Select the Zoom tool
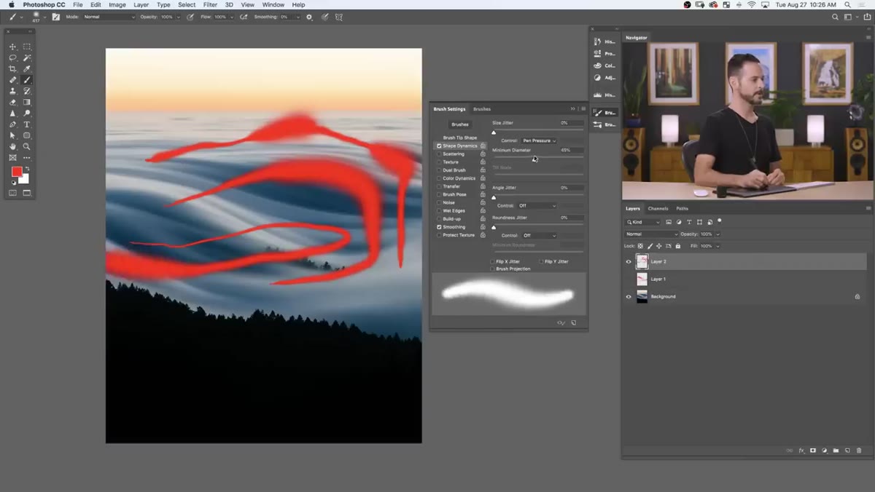This screenshot has height=492, width=875. coord(27,146)
